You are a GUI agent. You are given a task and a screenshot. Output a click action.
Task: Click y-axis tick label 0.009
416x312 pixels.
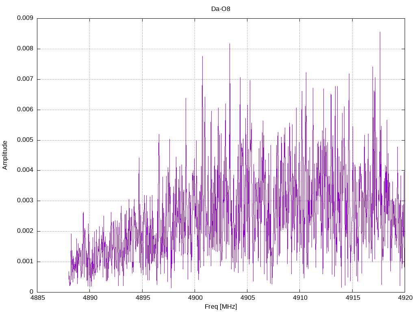25,18
